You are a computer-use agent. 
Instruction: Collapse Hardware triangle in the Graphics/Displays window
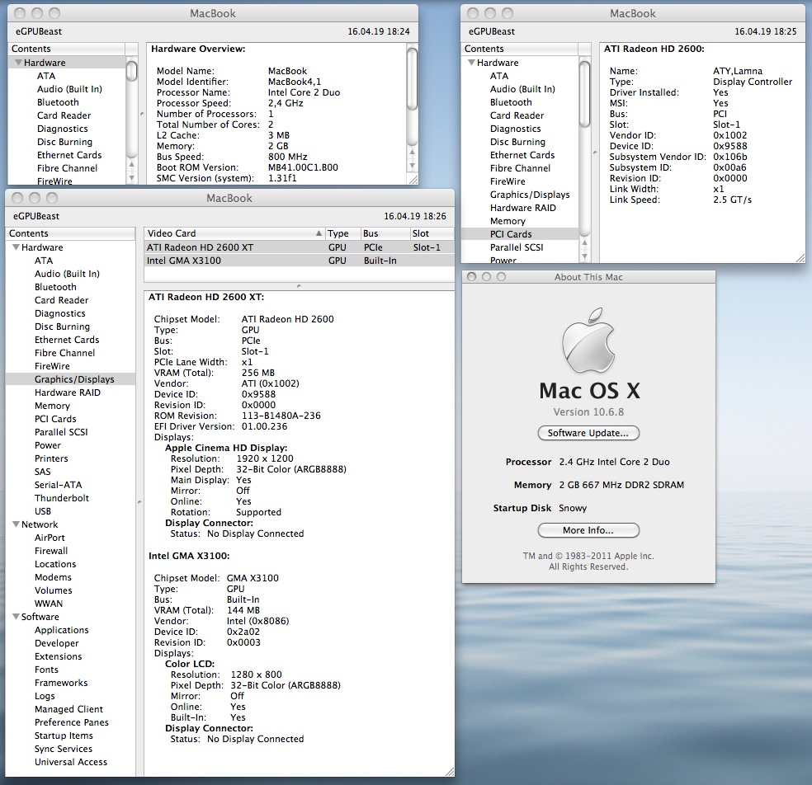(x=16, y=247)
